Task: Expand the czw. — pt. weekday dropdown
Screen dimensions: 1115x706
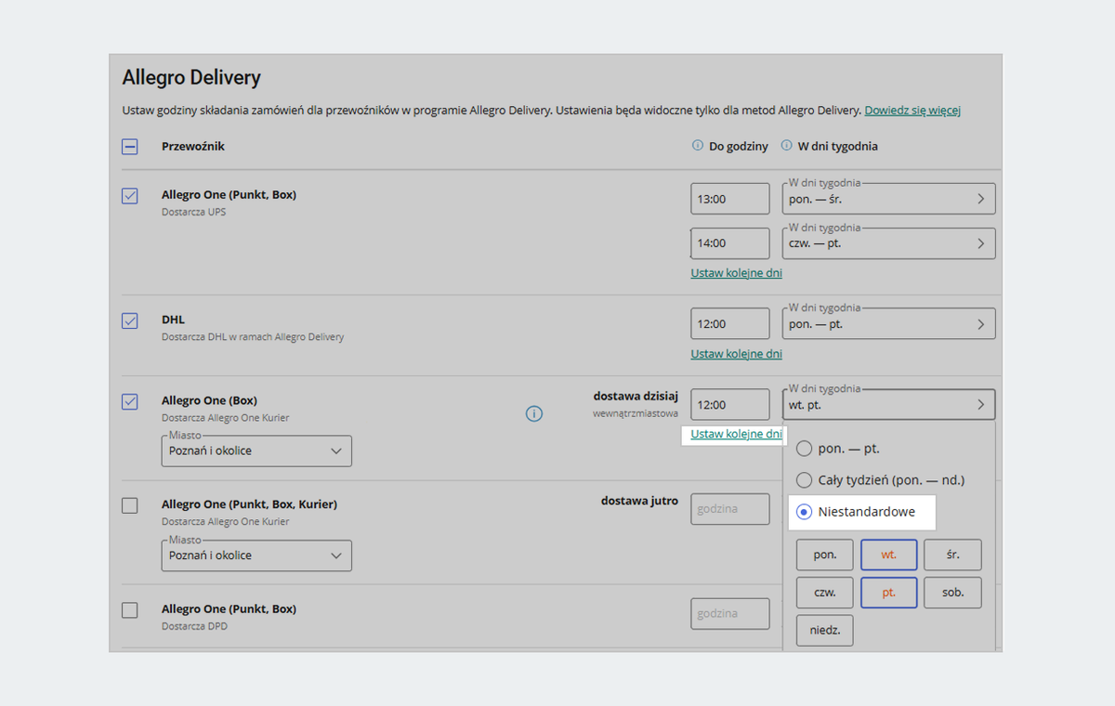Action: coord(888,243)
